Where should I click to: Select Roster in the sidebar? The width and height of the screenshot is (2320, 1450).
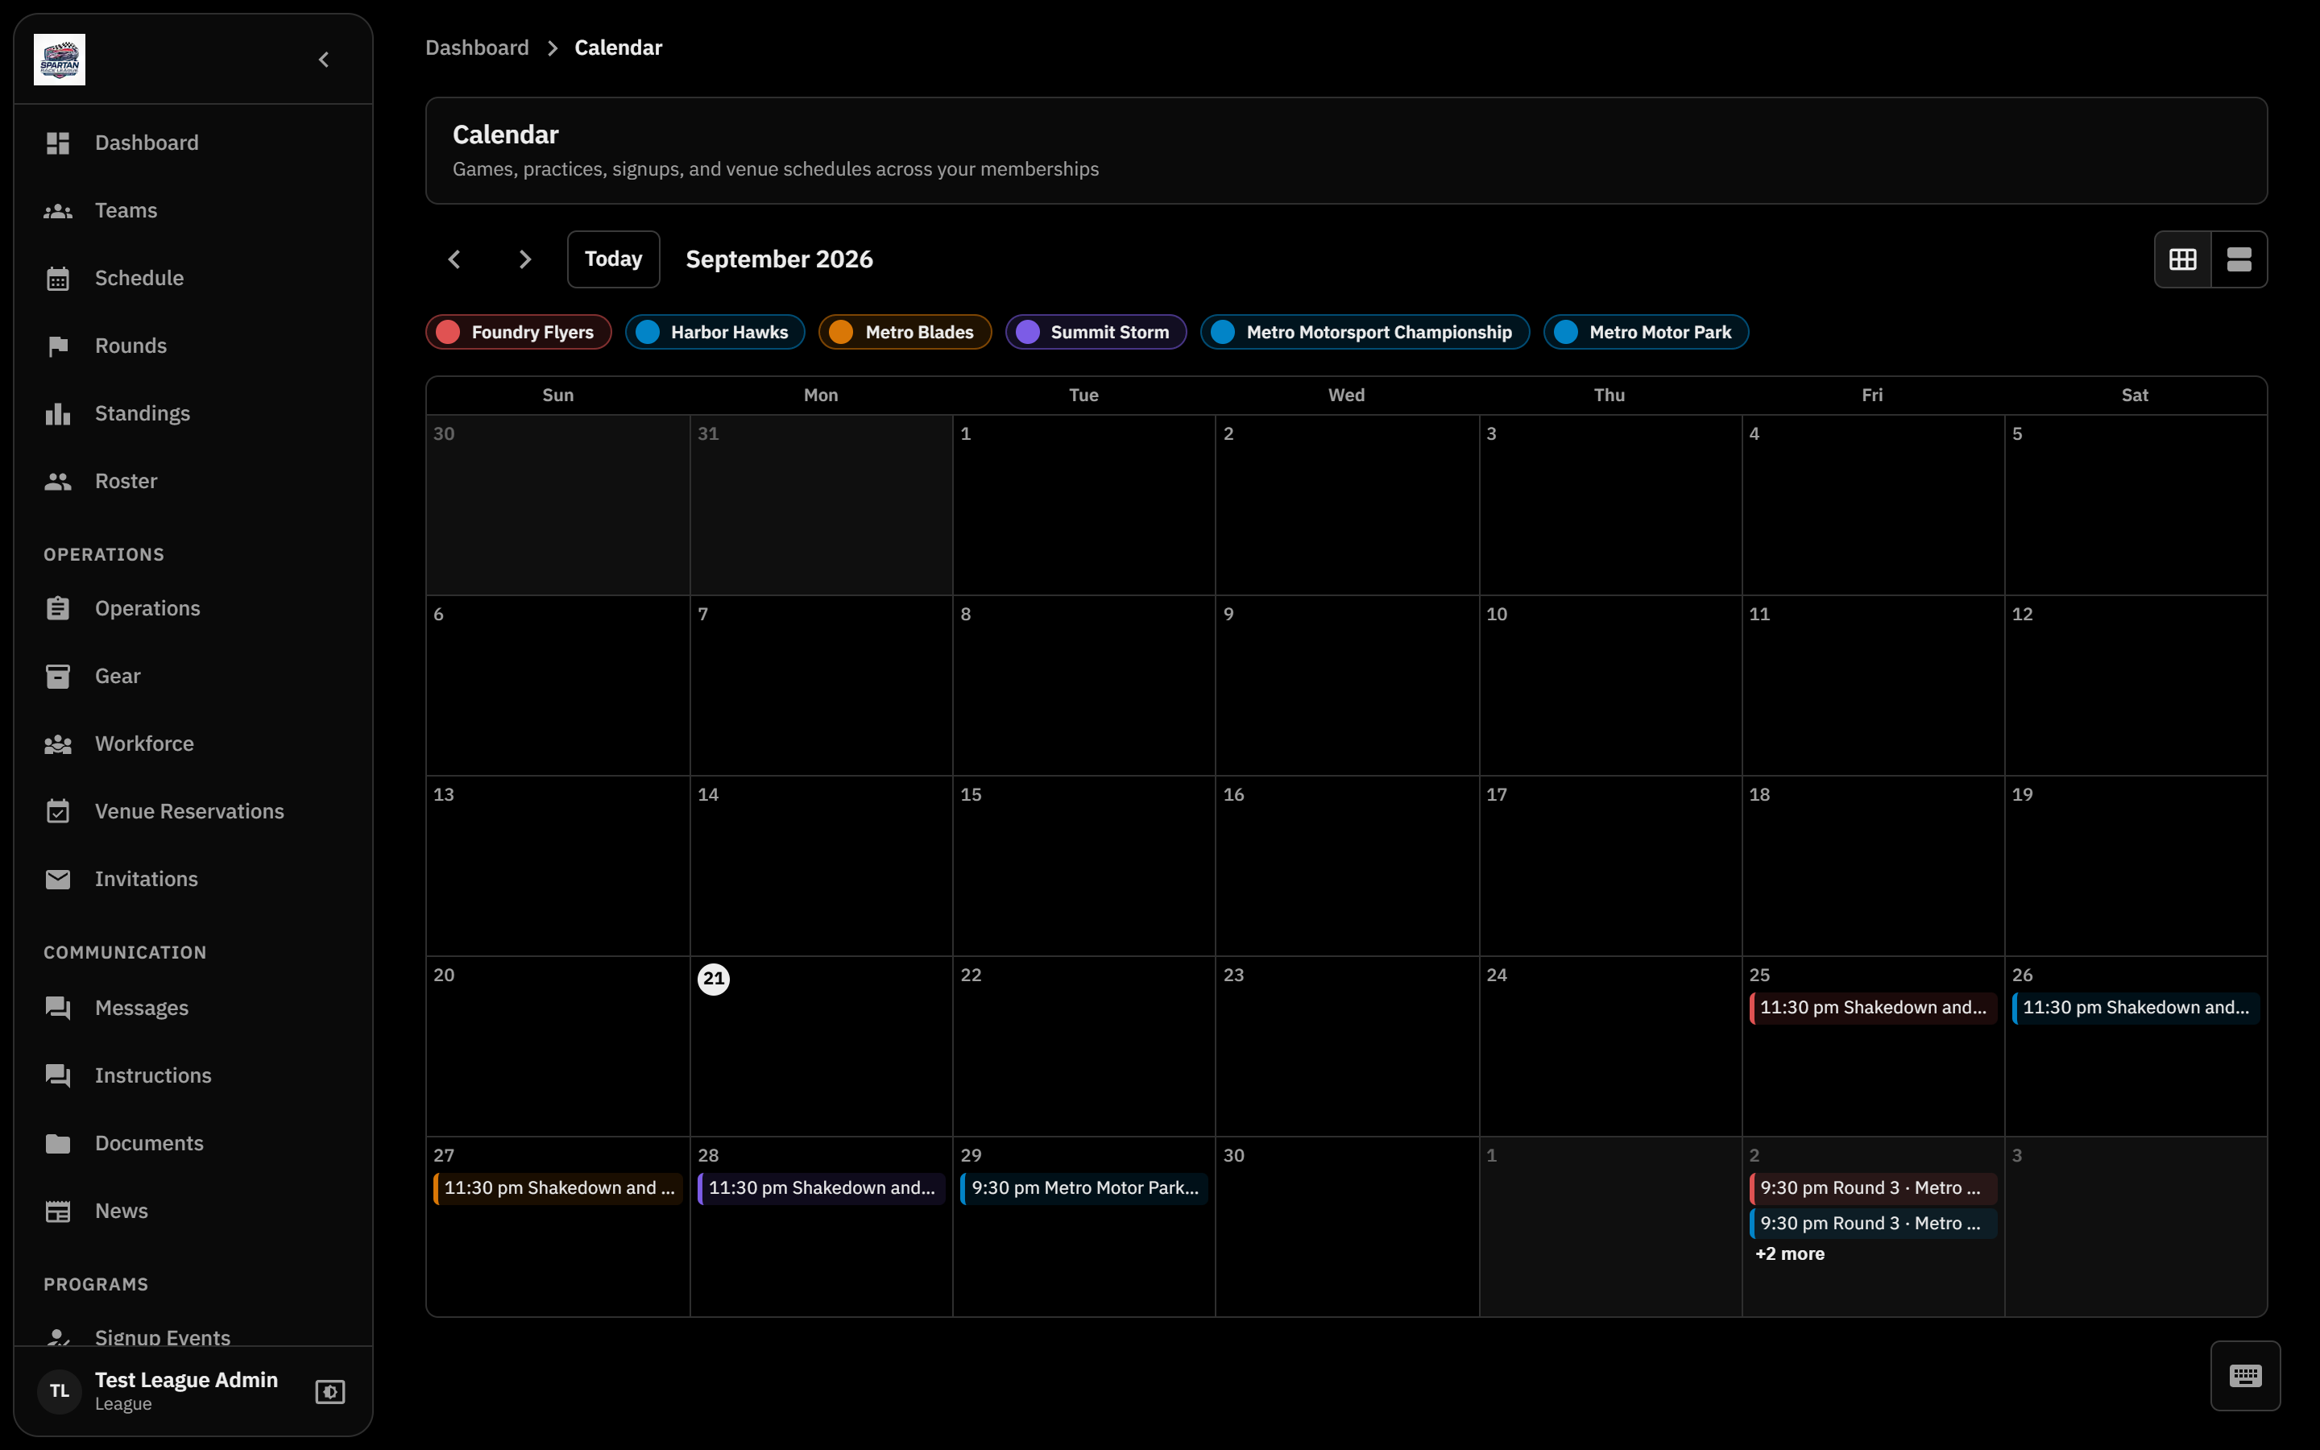(x=193, y=482)
